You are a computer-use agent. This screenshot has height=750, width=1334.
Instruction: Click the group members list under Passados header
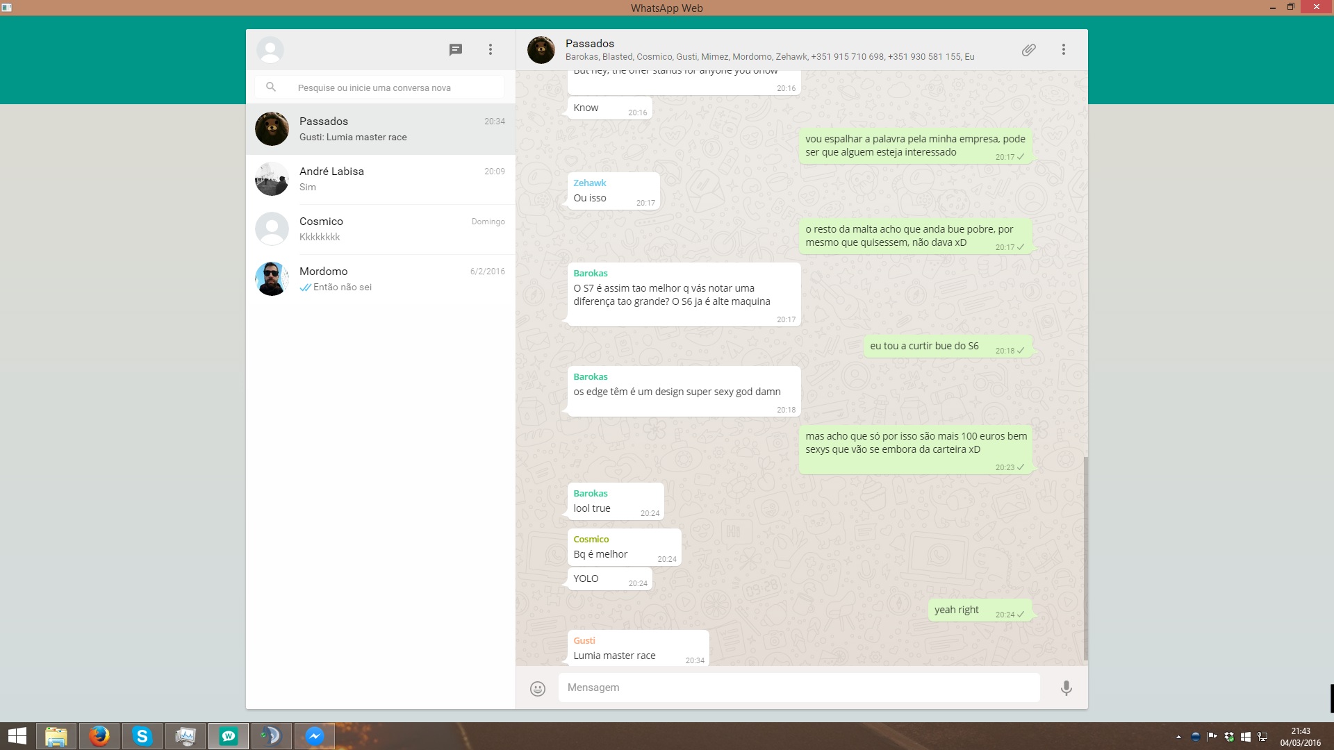pyautogui.click(x=770, y=57)
